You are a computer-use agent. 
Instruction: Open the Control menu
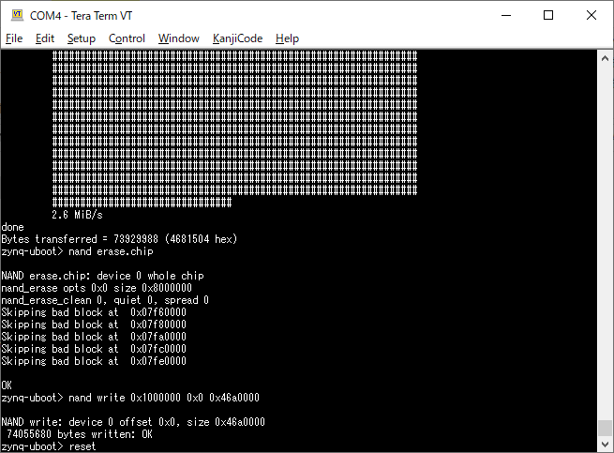[x=127, y=38]
